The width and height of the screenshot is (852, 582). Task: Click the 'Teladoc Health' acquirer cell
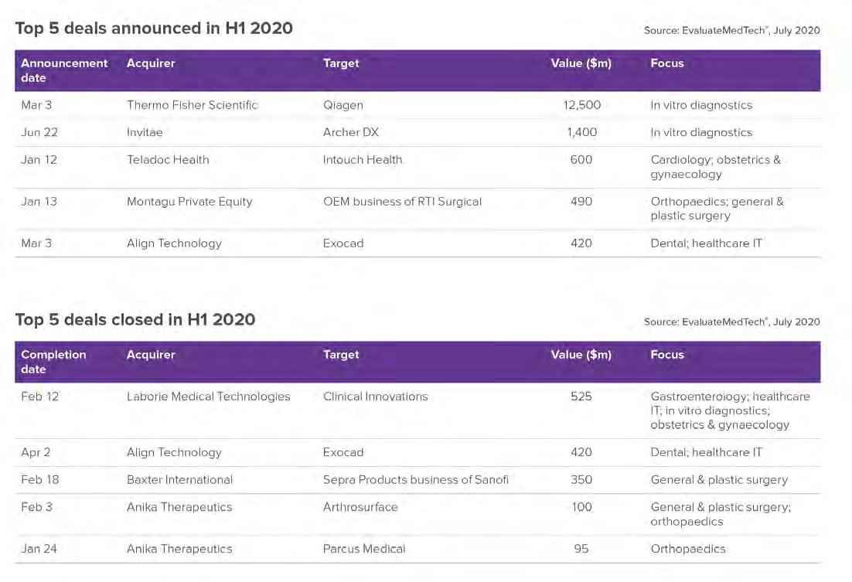[168, 160]
